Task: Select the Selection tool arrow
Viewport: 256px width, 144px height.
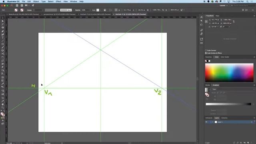Action: pyautogui.click(x=3, y=18)
